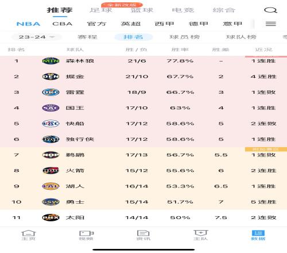Open the 掘金 team row
287x253 pixels.
click(143, 76)
